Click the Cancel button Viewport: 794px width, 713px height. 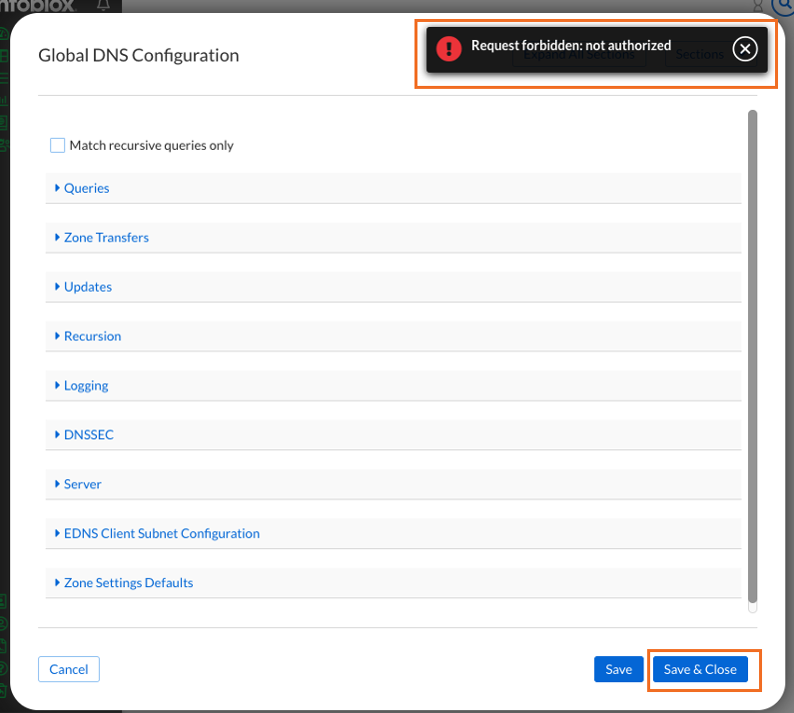point(69,669)
